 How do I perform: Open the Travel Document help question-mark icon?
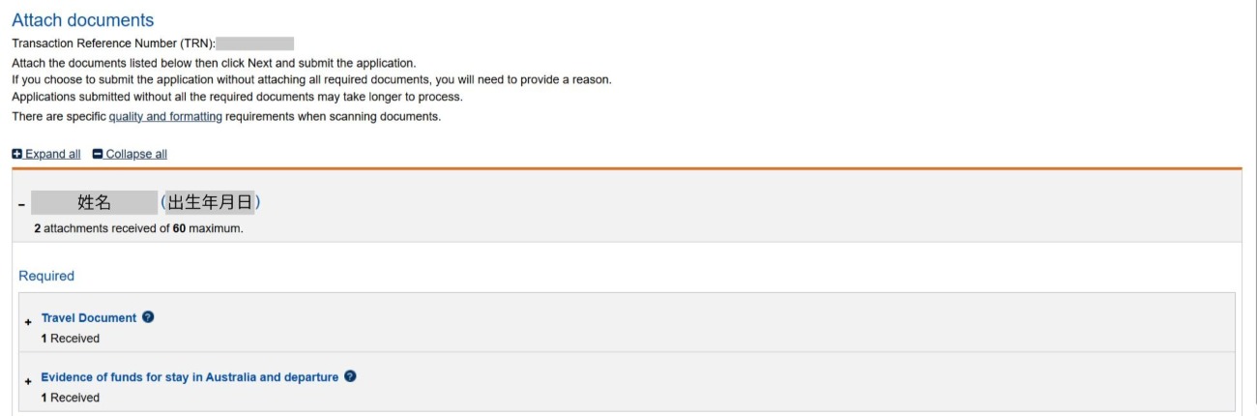[x=148, y=317]
